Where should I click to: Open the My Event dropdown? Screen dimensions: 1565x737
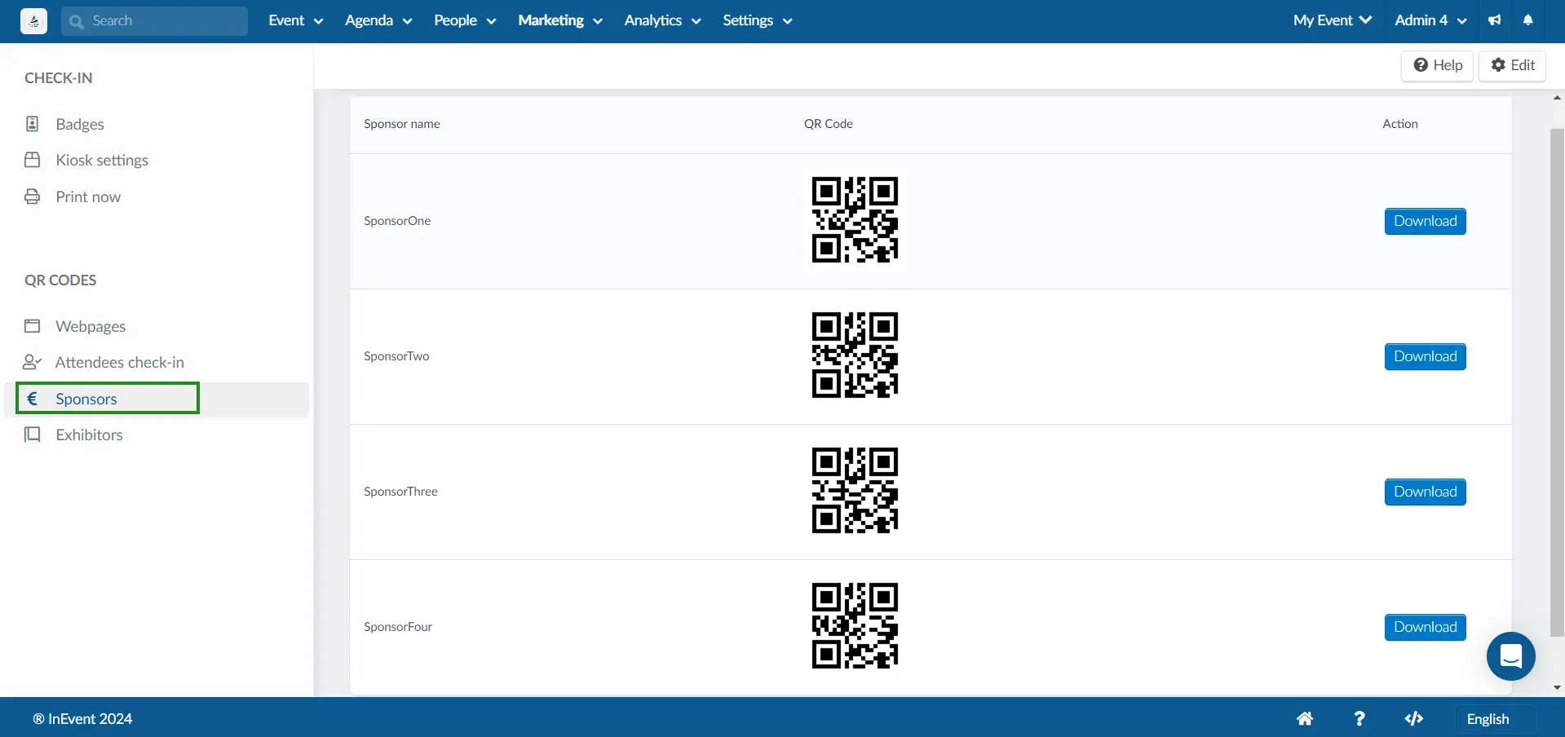(1333, 21)
